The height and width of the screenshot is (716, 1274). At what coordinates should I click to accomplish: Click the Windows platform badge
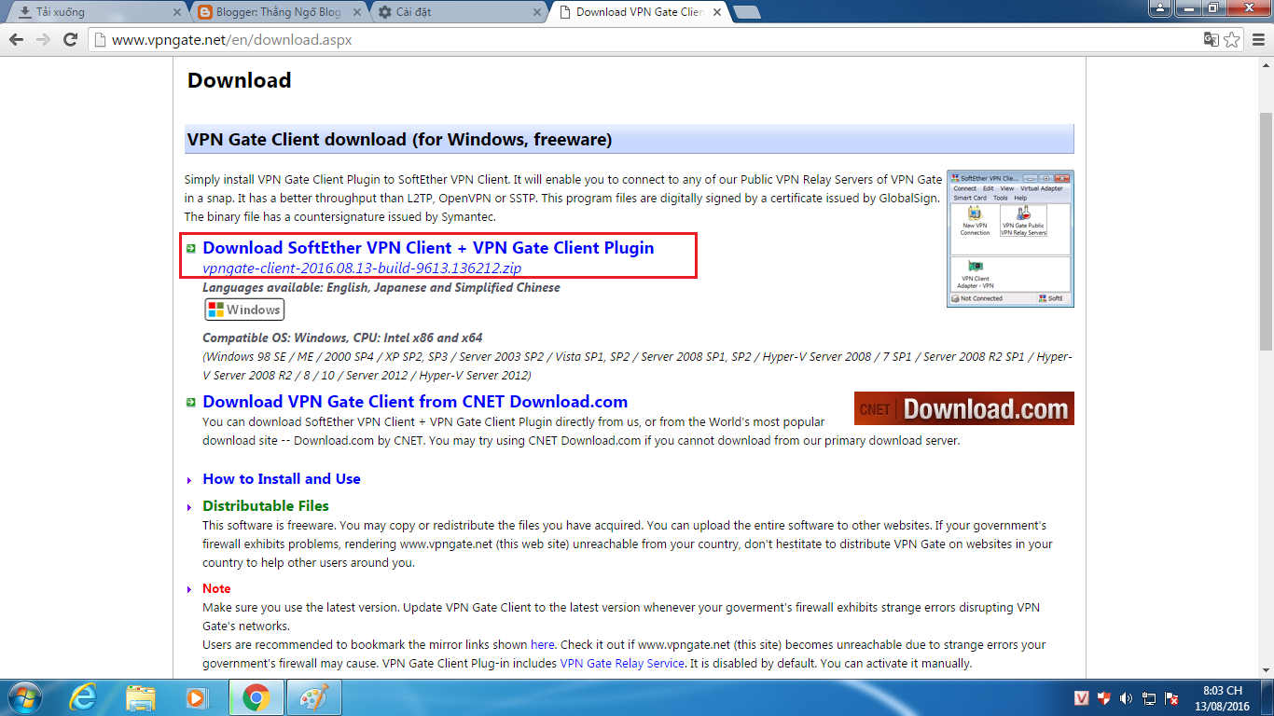point(244,310)
